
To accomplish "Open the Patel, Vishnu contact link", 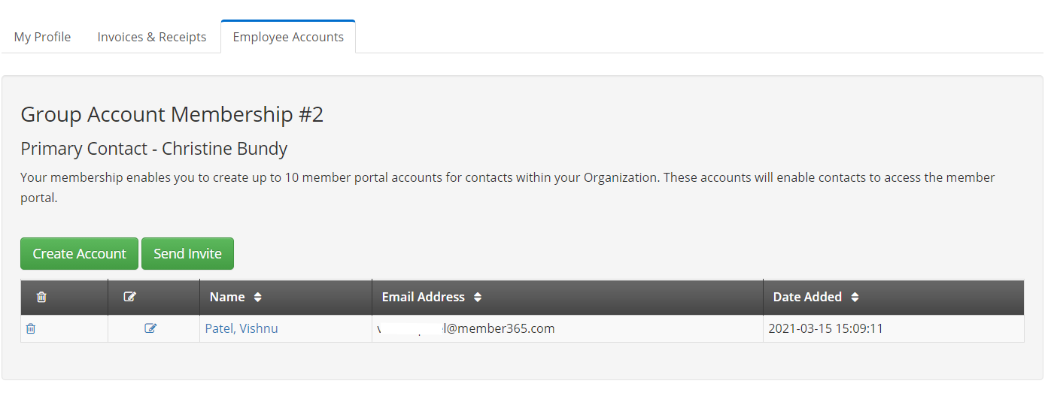I will click(241, 328).
